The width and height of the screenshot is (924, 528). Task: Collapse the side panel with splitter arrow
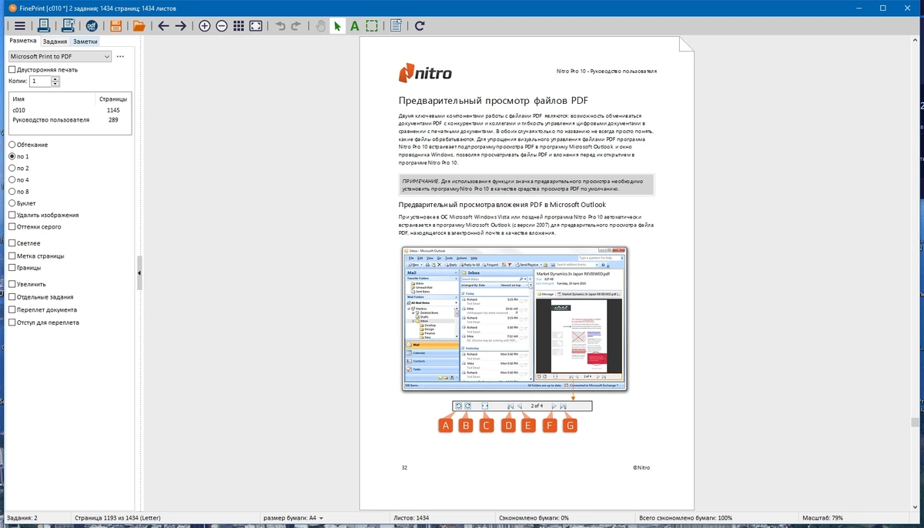139,273
